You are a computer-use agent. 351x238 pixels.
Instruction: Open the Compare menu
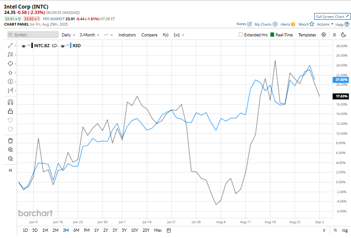point(149,35)
